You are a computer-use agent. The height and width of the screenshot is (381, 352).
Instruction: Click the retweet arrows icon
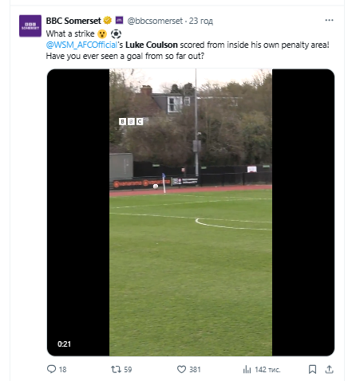point(116,369)
